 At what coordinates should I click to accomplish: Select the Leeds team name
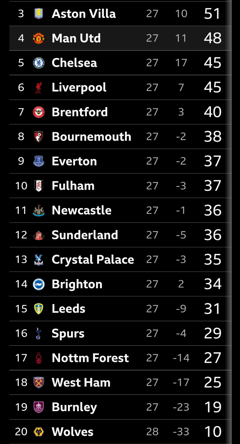point(68,309)
